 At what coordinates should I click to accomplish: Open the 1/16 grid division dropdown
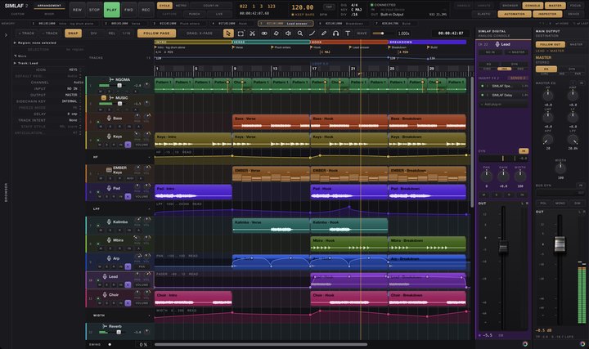tap(126, 33)
